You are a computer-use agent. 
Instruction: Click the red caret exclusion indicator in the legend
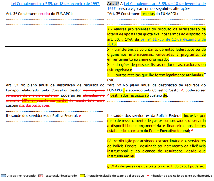(148, 176)
